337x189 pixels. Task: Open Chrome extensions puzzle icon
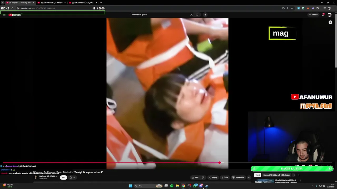point(318,8)
